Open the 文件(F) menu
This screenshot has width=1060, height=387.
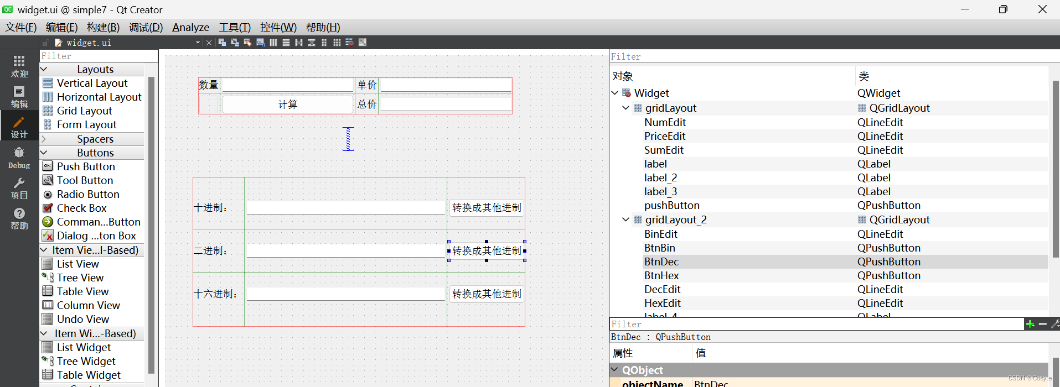tap(21, 27)
